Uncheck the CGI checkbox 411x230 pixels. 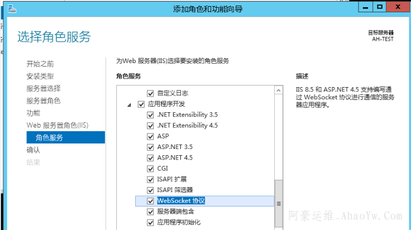[150, 169]
